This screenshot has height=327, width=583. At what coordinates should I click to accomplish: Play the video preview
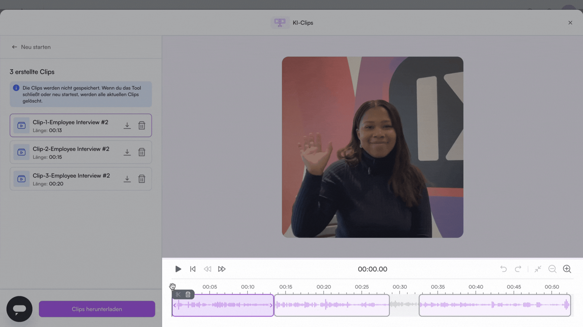[x=178, y=269]
